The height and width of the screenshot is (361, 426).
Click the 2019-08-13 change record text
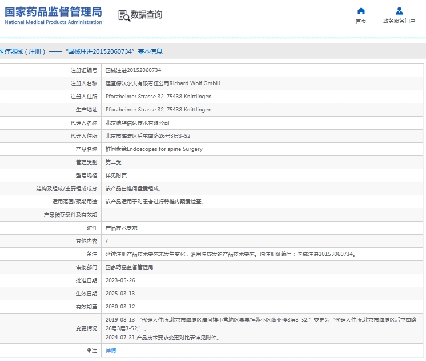point(261,324)
